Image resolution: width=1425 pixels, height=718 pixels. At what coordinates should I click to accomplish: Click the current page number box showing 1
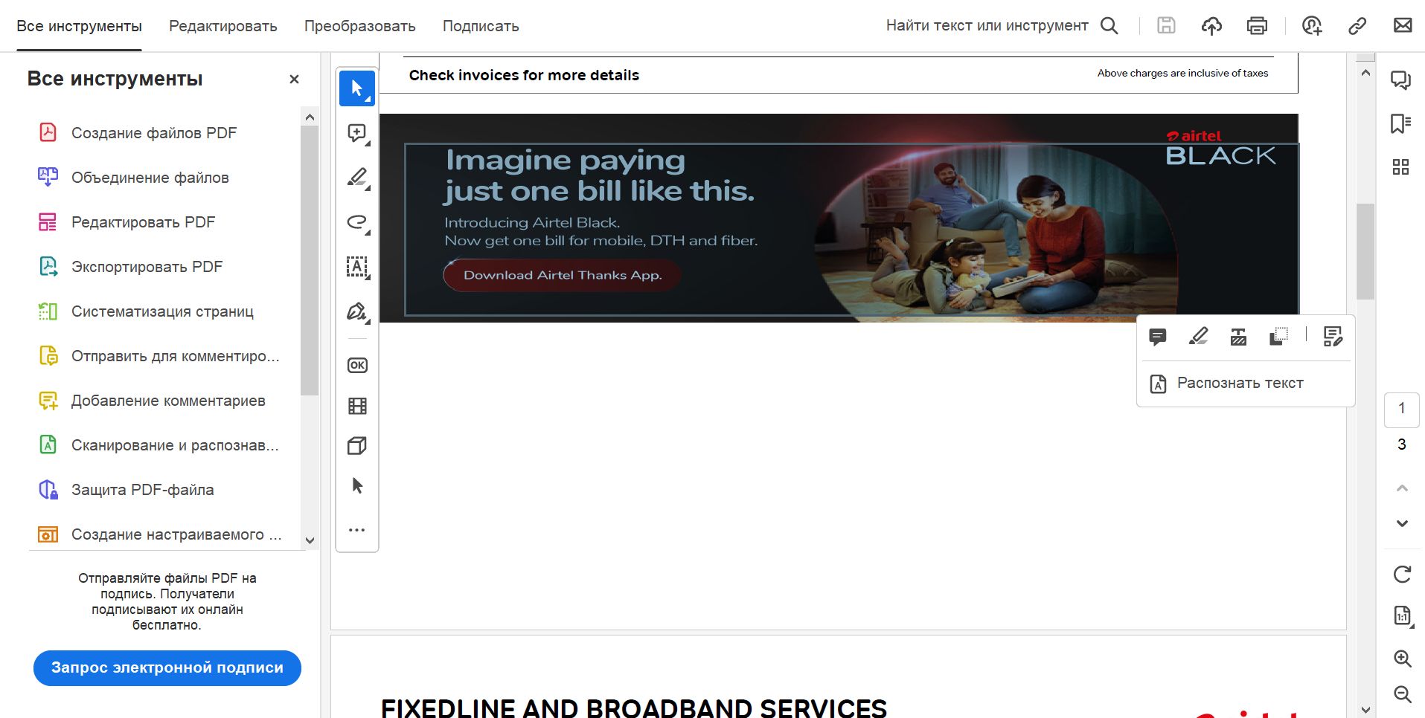(1402, 410)
